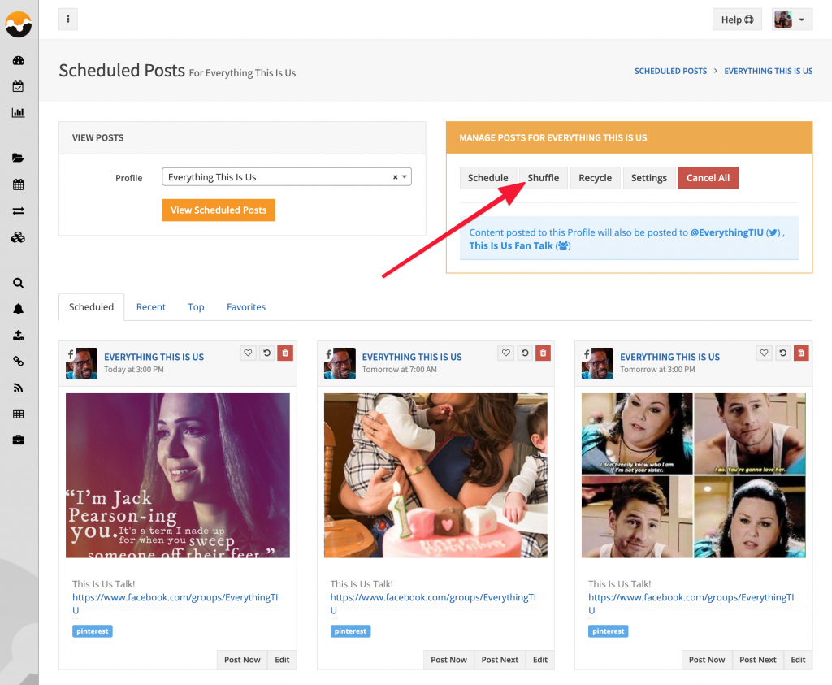Recycle the Today at 3:00 PM post
Screen dimensions: 832x685
[x=266, y=353]
